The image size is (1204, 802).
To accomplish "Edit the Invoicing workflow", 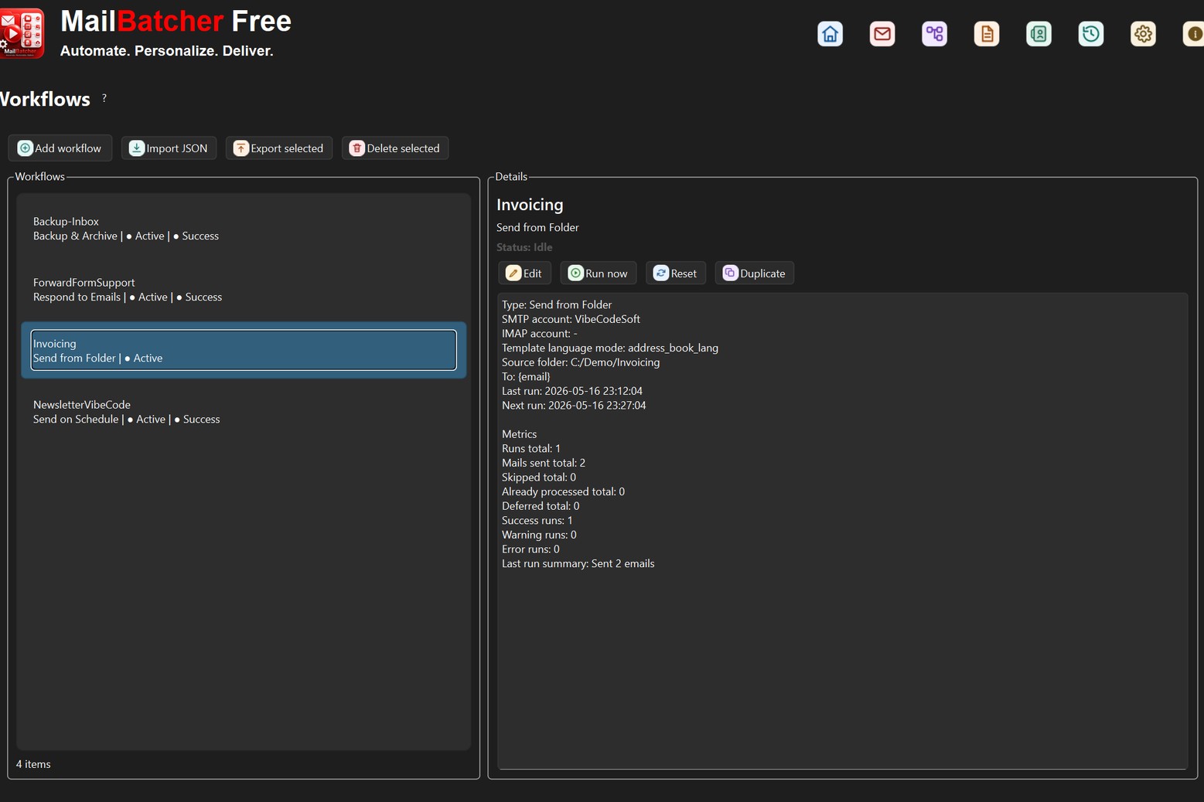I will click(524, 274).
